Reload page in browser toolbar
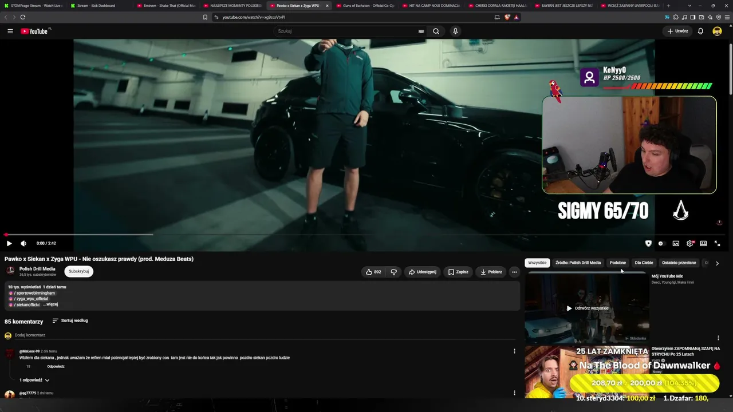The image size is (733, 412). [23, 17]
